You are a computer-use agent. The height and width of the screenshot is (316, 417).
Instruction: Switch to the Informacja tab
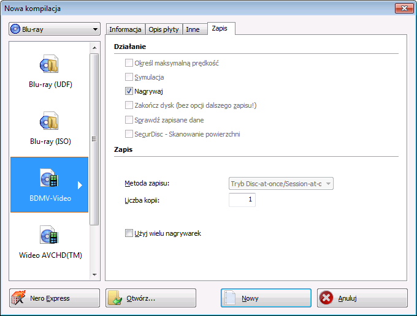(125, 29)
